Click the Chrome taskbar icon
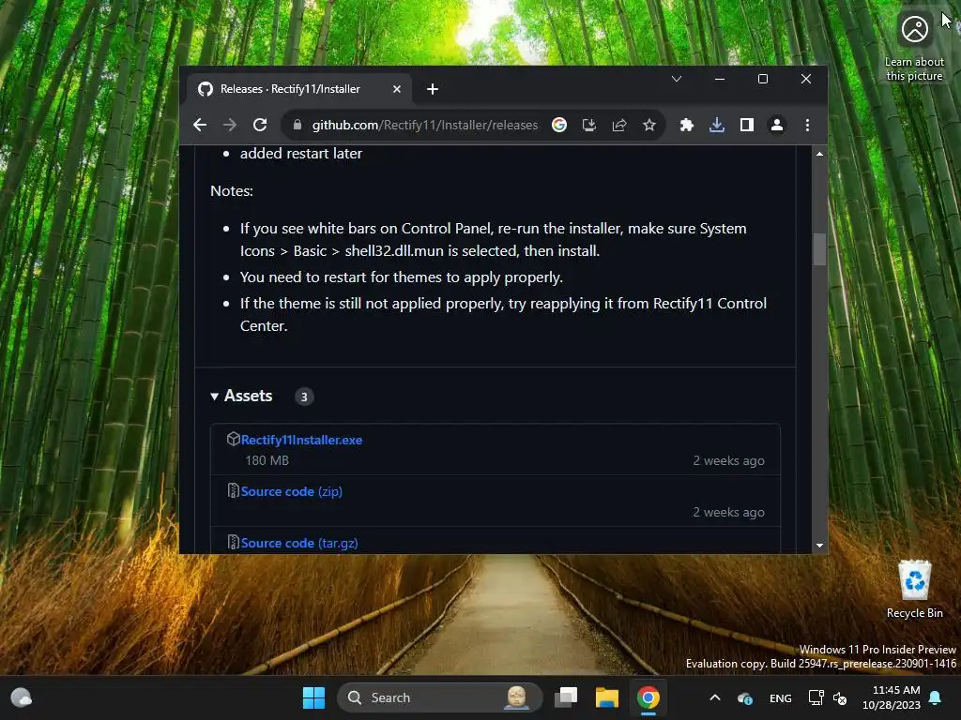Image resolution: width=961 pixels, height=720 pixels. pos(648,697)
